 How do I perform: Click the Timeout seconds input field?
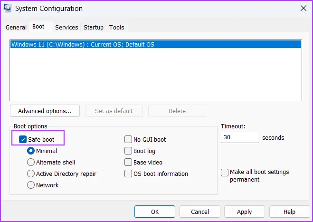click(240, 137)
